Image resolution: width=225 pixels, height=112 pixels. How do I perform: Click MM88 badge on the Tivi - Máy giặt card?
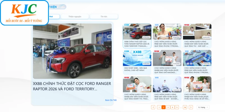coord(186,25)
